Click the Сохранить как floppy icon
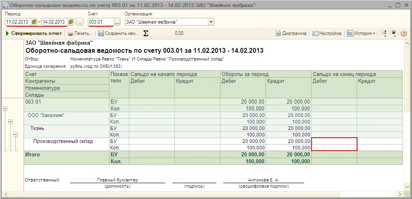The height and width of the screenshot is (199, 412). [x=101, y=34]
